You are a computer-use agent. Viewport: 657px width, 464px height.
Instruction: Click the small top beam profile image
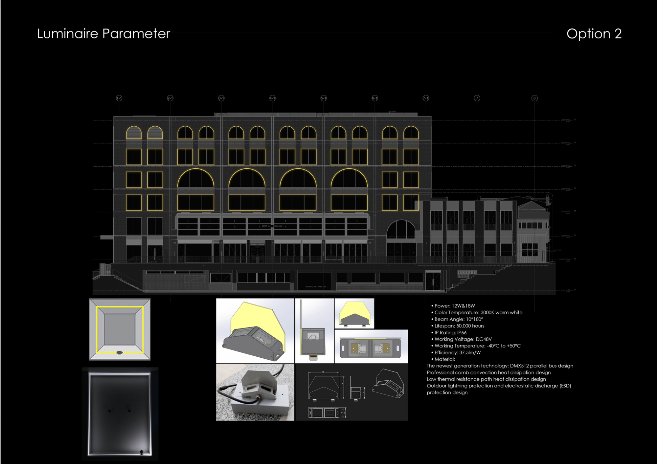pos(354,313)
